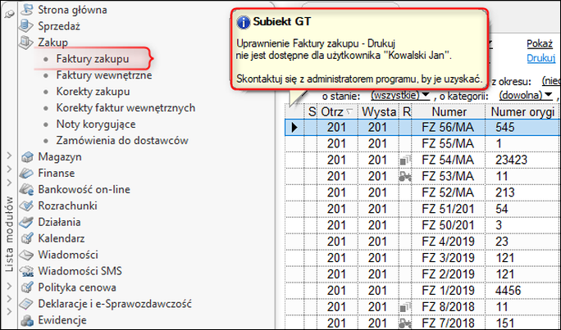Select Korekty zakupu submodule
This screenshot has height=330, width=561.
click(93, 91)
